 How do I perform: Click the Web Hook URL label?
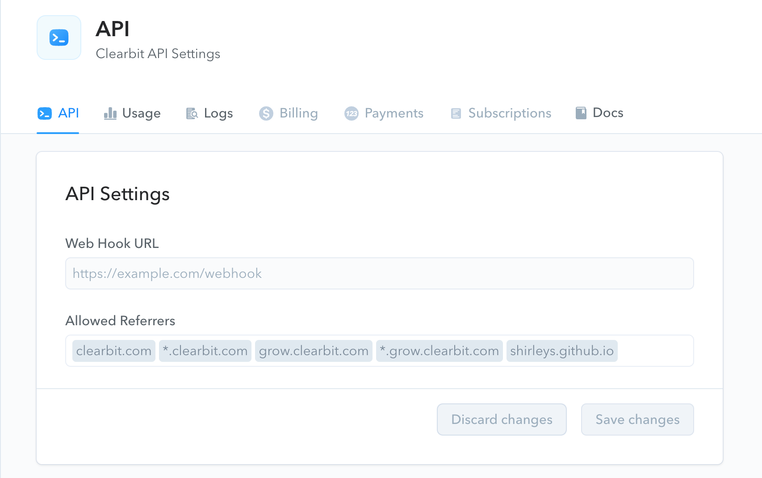(x=112, y=243)
